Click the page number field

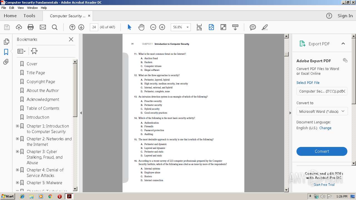pyautogui.click(x=94, y=27)
